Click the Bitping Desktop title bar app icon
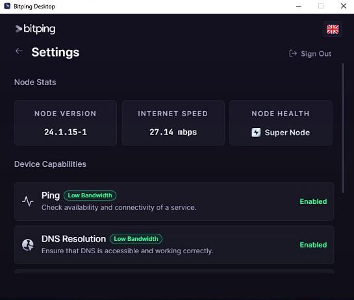The width and height of the screenshot is (354, 300). (7, 6)
